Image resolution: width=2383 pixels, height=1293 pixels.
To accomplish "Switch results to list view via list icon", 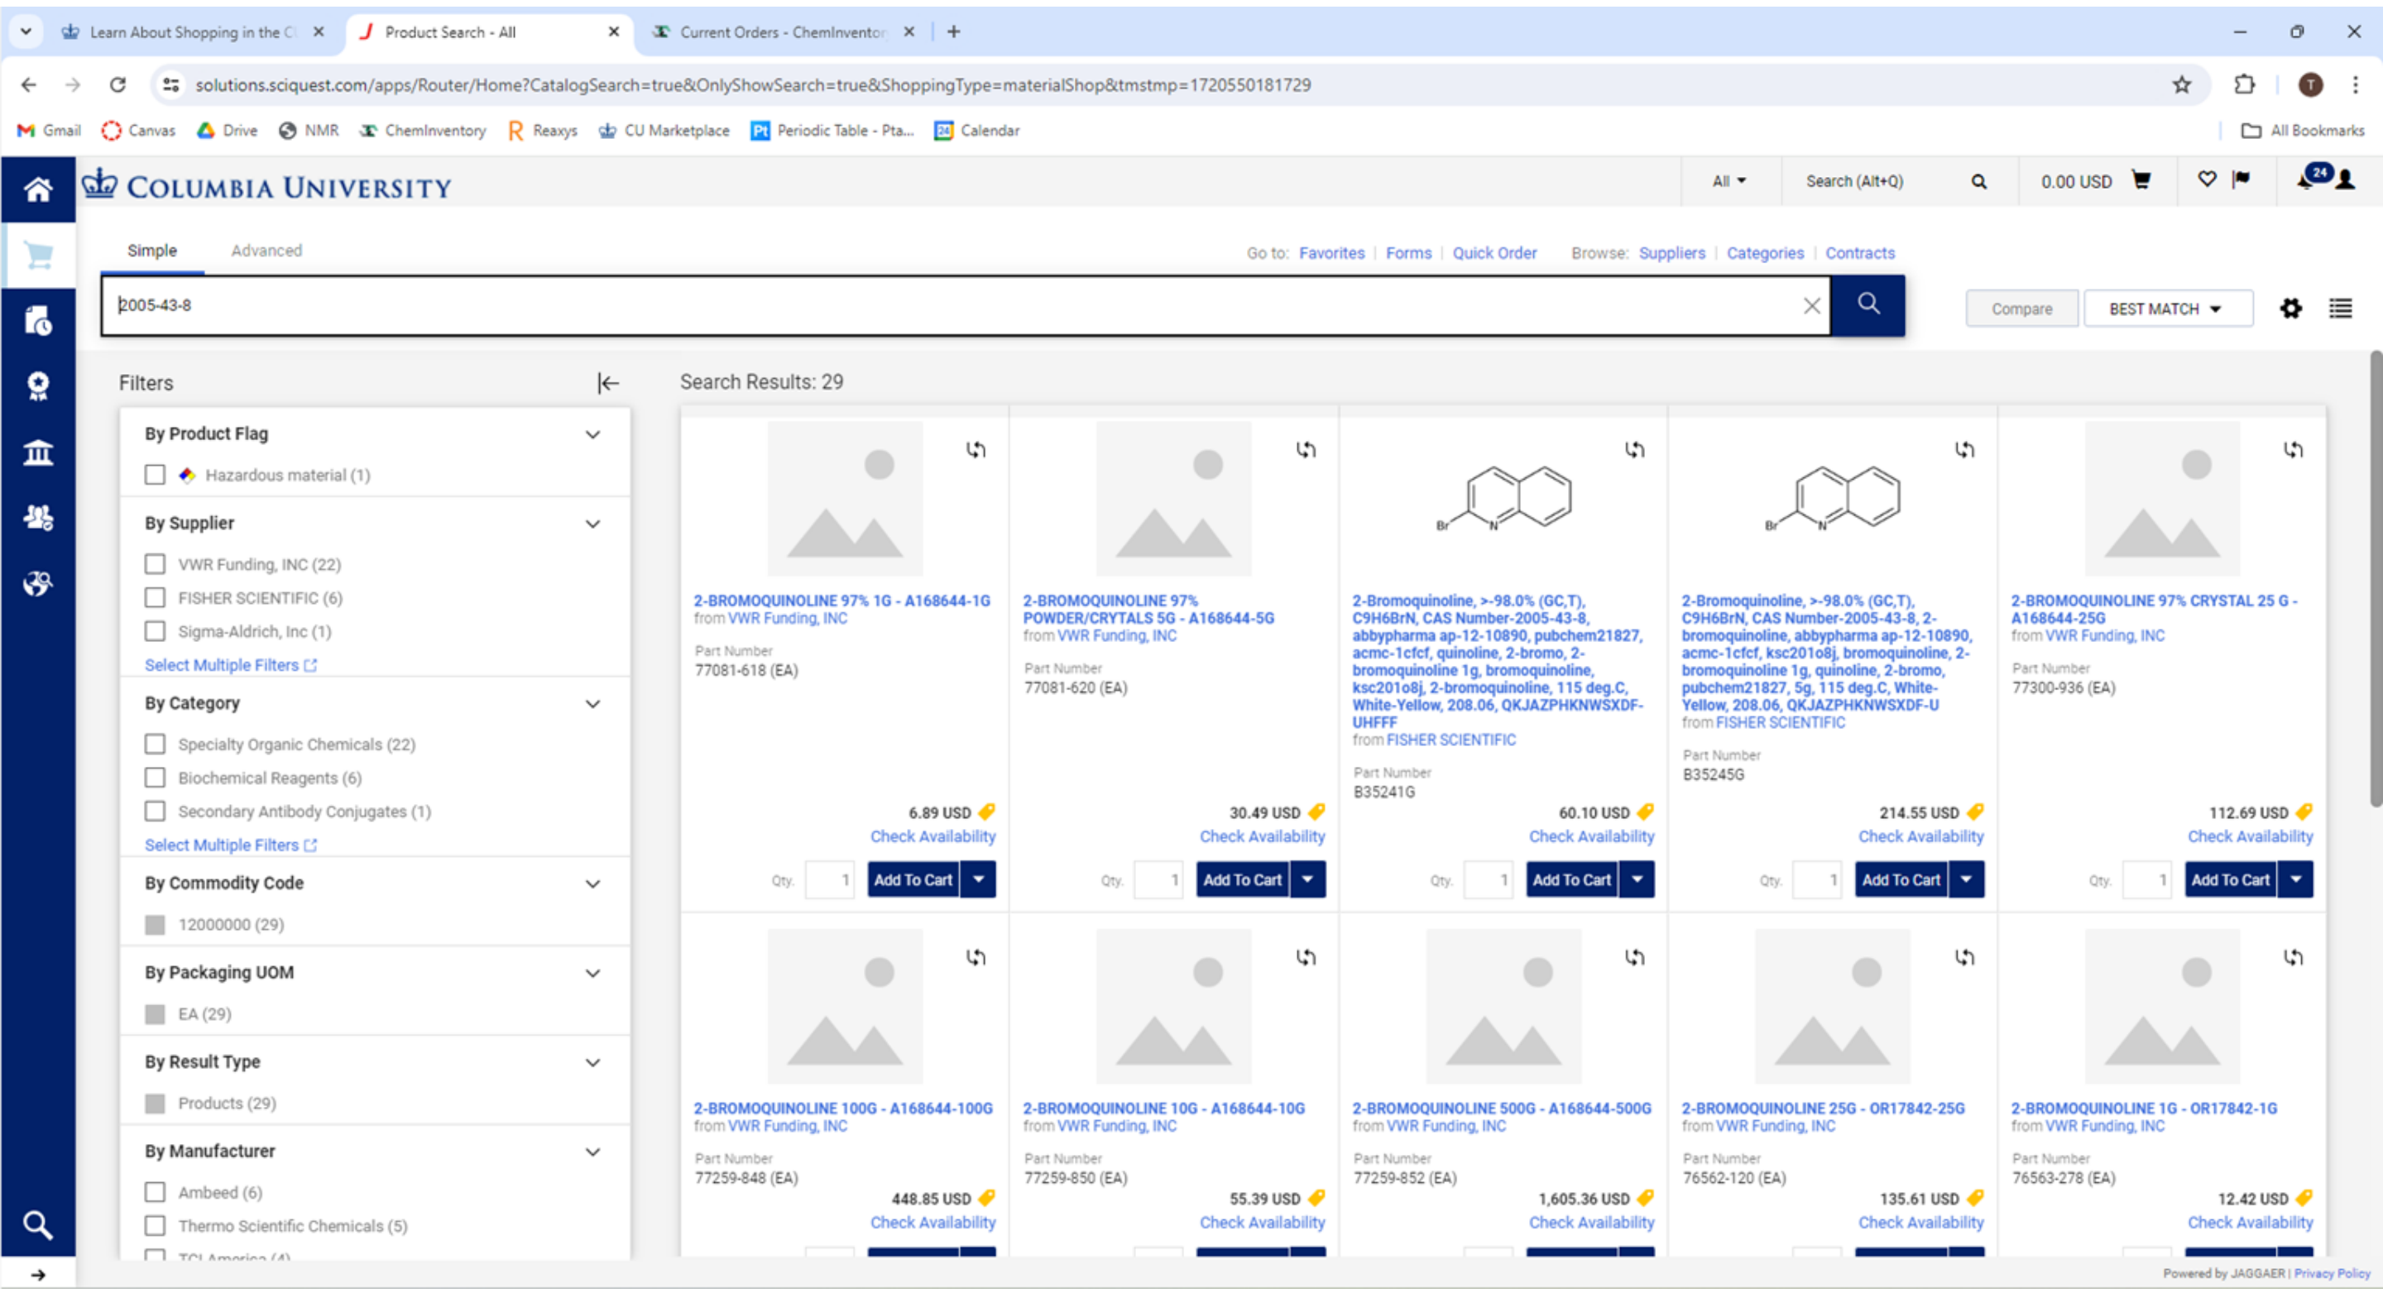I will (2341, 308).
